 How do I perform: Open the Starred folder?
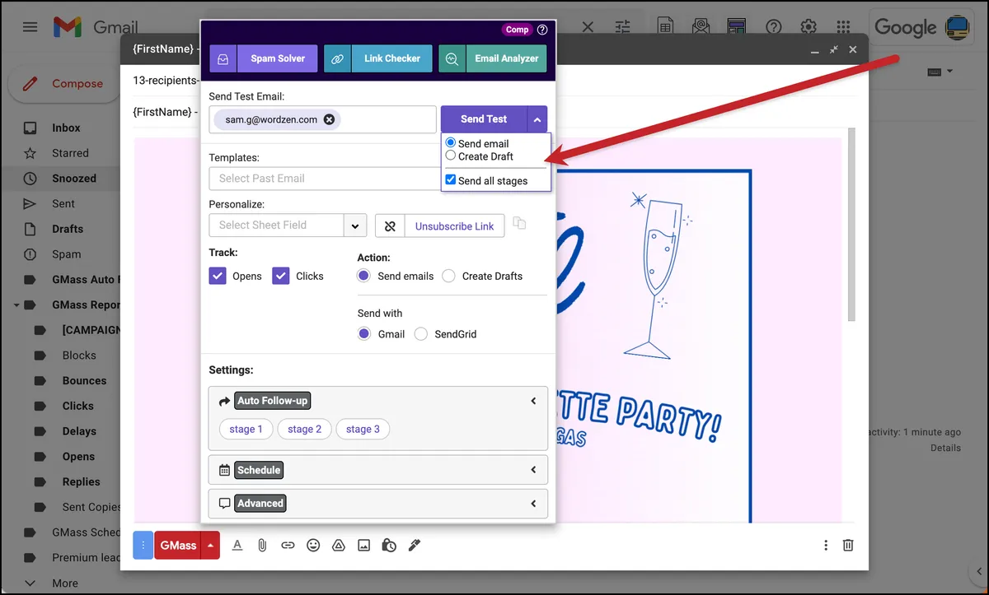70,153
